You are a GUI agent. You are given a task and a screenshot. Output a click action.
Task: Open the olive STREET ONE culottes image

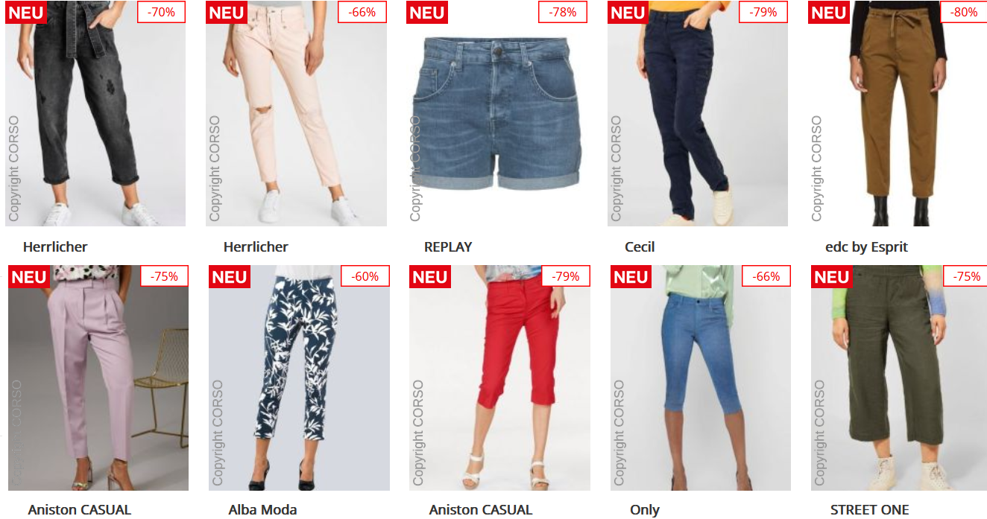coord(900,378)
